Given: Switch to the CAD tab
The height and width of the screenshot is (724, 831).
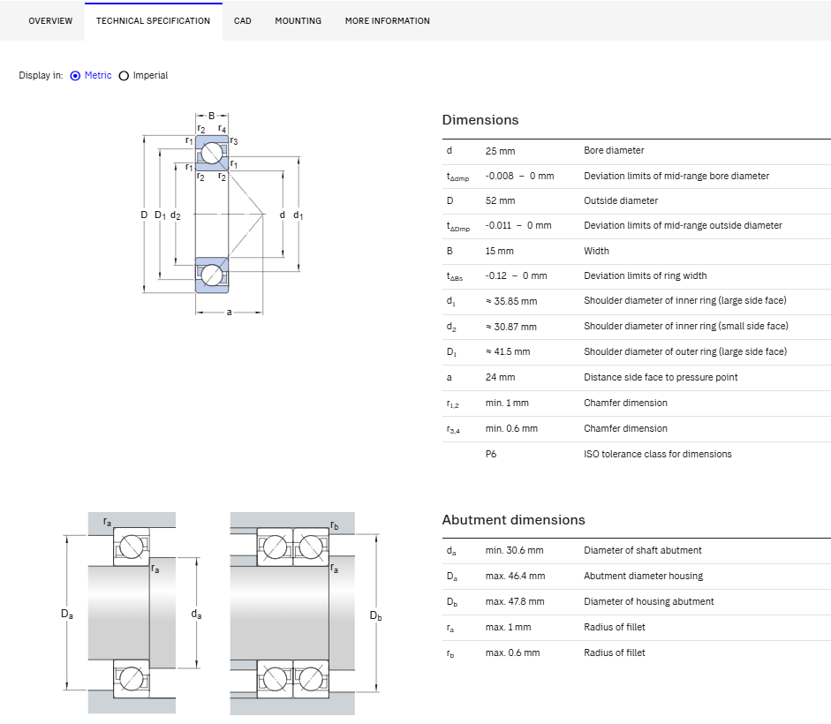Looking at the screenshot, I should pos(243,21).
